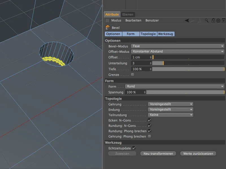Toggle the lock icon in Attribute panel
This screenshot has width=226, height=169.
pos(213,21)
